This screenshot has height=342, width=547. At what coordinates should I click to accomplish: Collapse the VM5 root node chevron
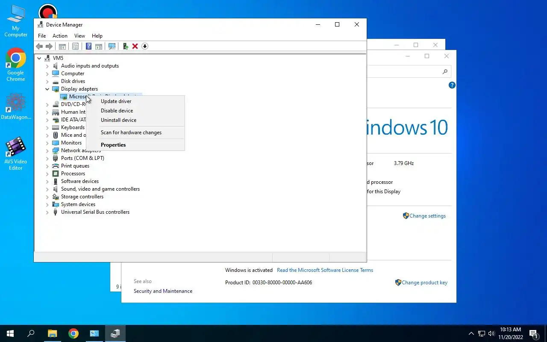pos(39,58)
